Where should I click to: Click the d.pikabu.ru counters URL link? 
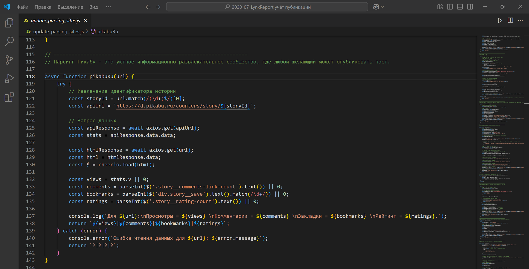point(168,106)
